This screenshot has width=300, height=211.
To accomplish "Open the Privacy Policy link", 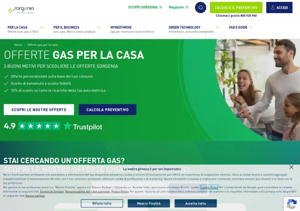I will click(120, 192).
